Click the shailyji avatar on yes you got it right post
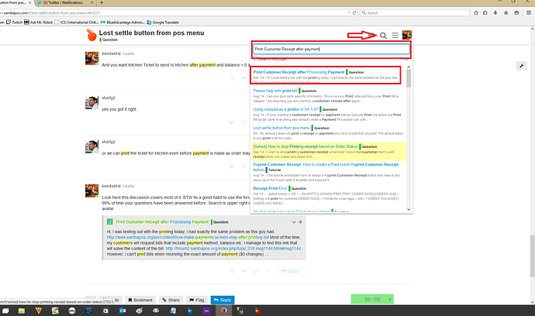535x316 pixels. tap(91, 102)
